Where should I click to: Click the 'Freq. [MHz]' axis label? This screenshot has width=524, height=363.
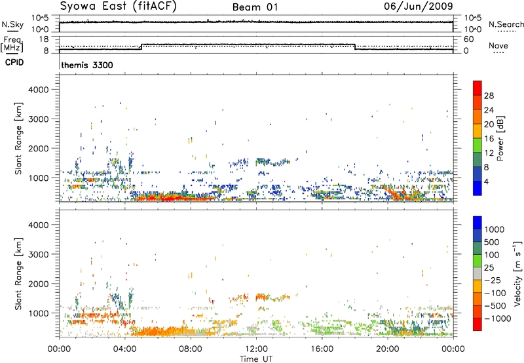(12, 45)
